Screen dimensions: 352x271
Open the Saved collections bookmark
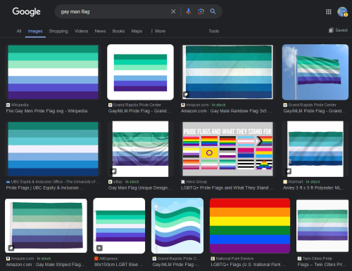[x=338, y=30]
